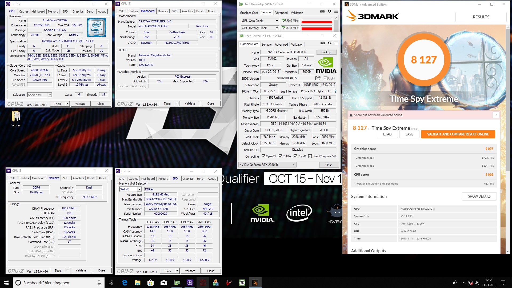Click Validate in CPU-Z Memory window

pos(81,270)
